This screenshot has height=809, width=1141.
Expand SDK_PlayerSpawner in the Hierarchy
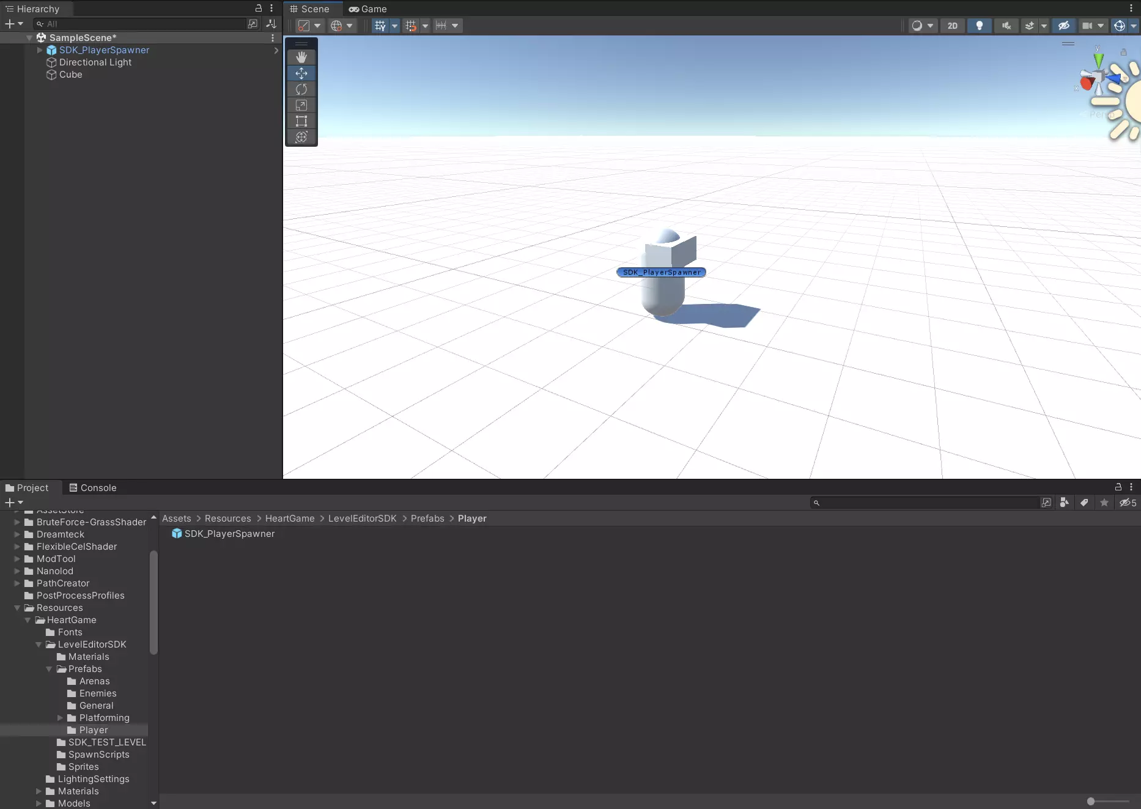[x=40, y=50]
